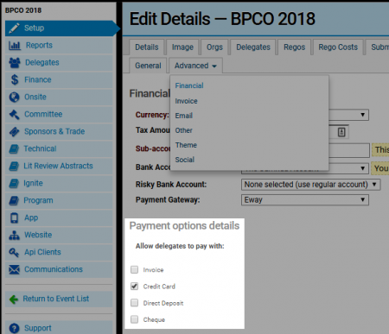The image size is (389, 334).
Task: Switch to the General sub-tab
Action: pyautogui.click(x=148, y=66)
